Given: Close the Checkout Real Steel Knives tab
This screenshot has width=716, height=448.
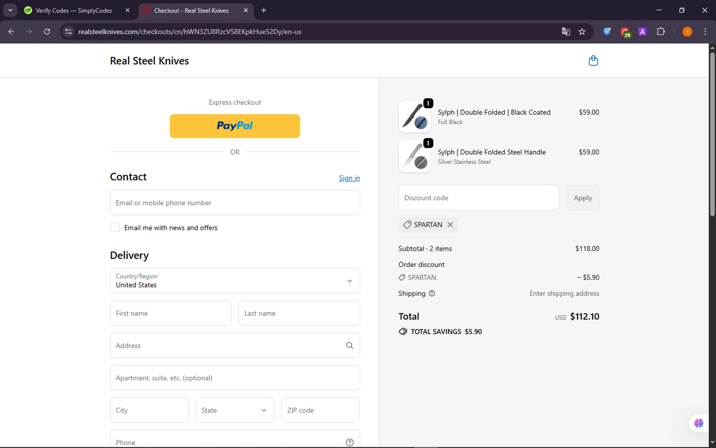Looking at the screenshot, I should coord(246,10).
